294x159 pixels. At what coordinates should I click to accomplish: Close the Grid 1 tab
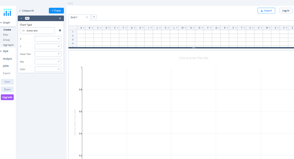pyautogui.click(x=87, y=17)
